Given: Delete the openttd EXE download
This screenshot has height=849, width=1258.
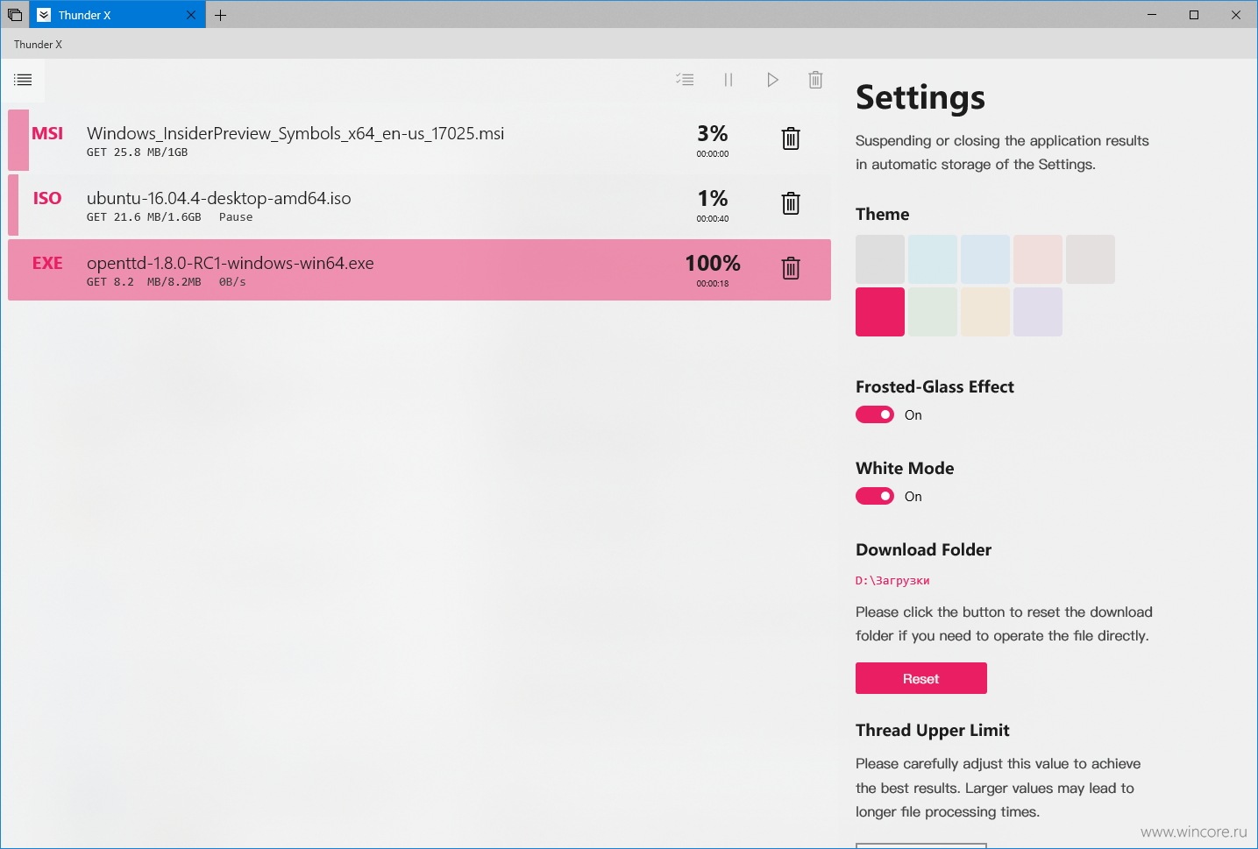Looking at the screenshot, I should [791, 268].
